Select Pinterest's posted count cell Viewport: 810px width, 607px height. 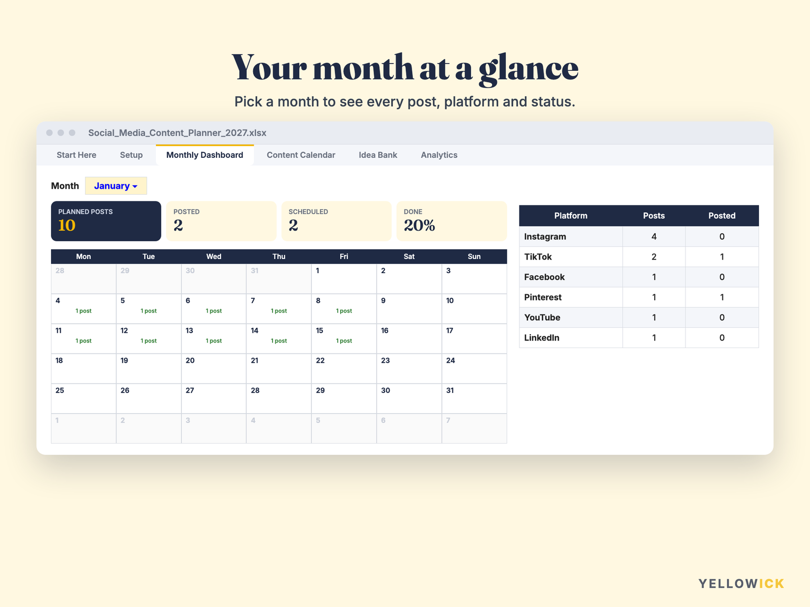(722, 297)
